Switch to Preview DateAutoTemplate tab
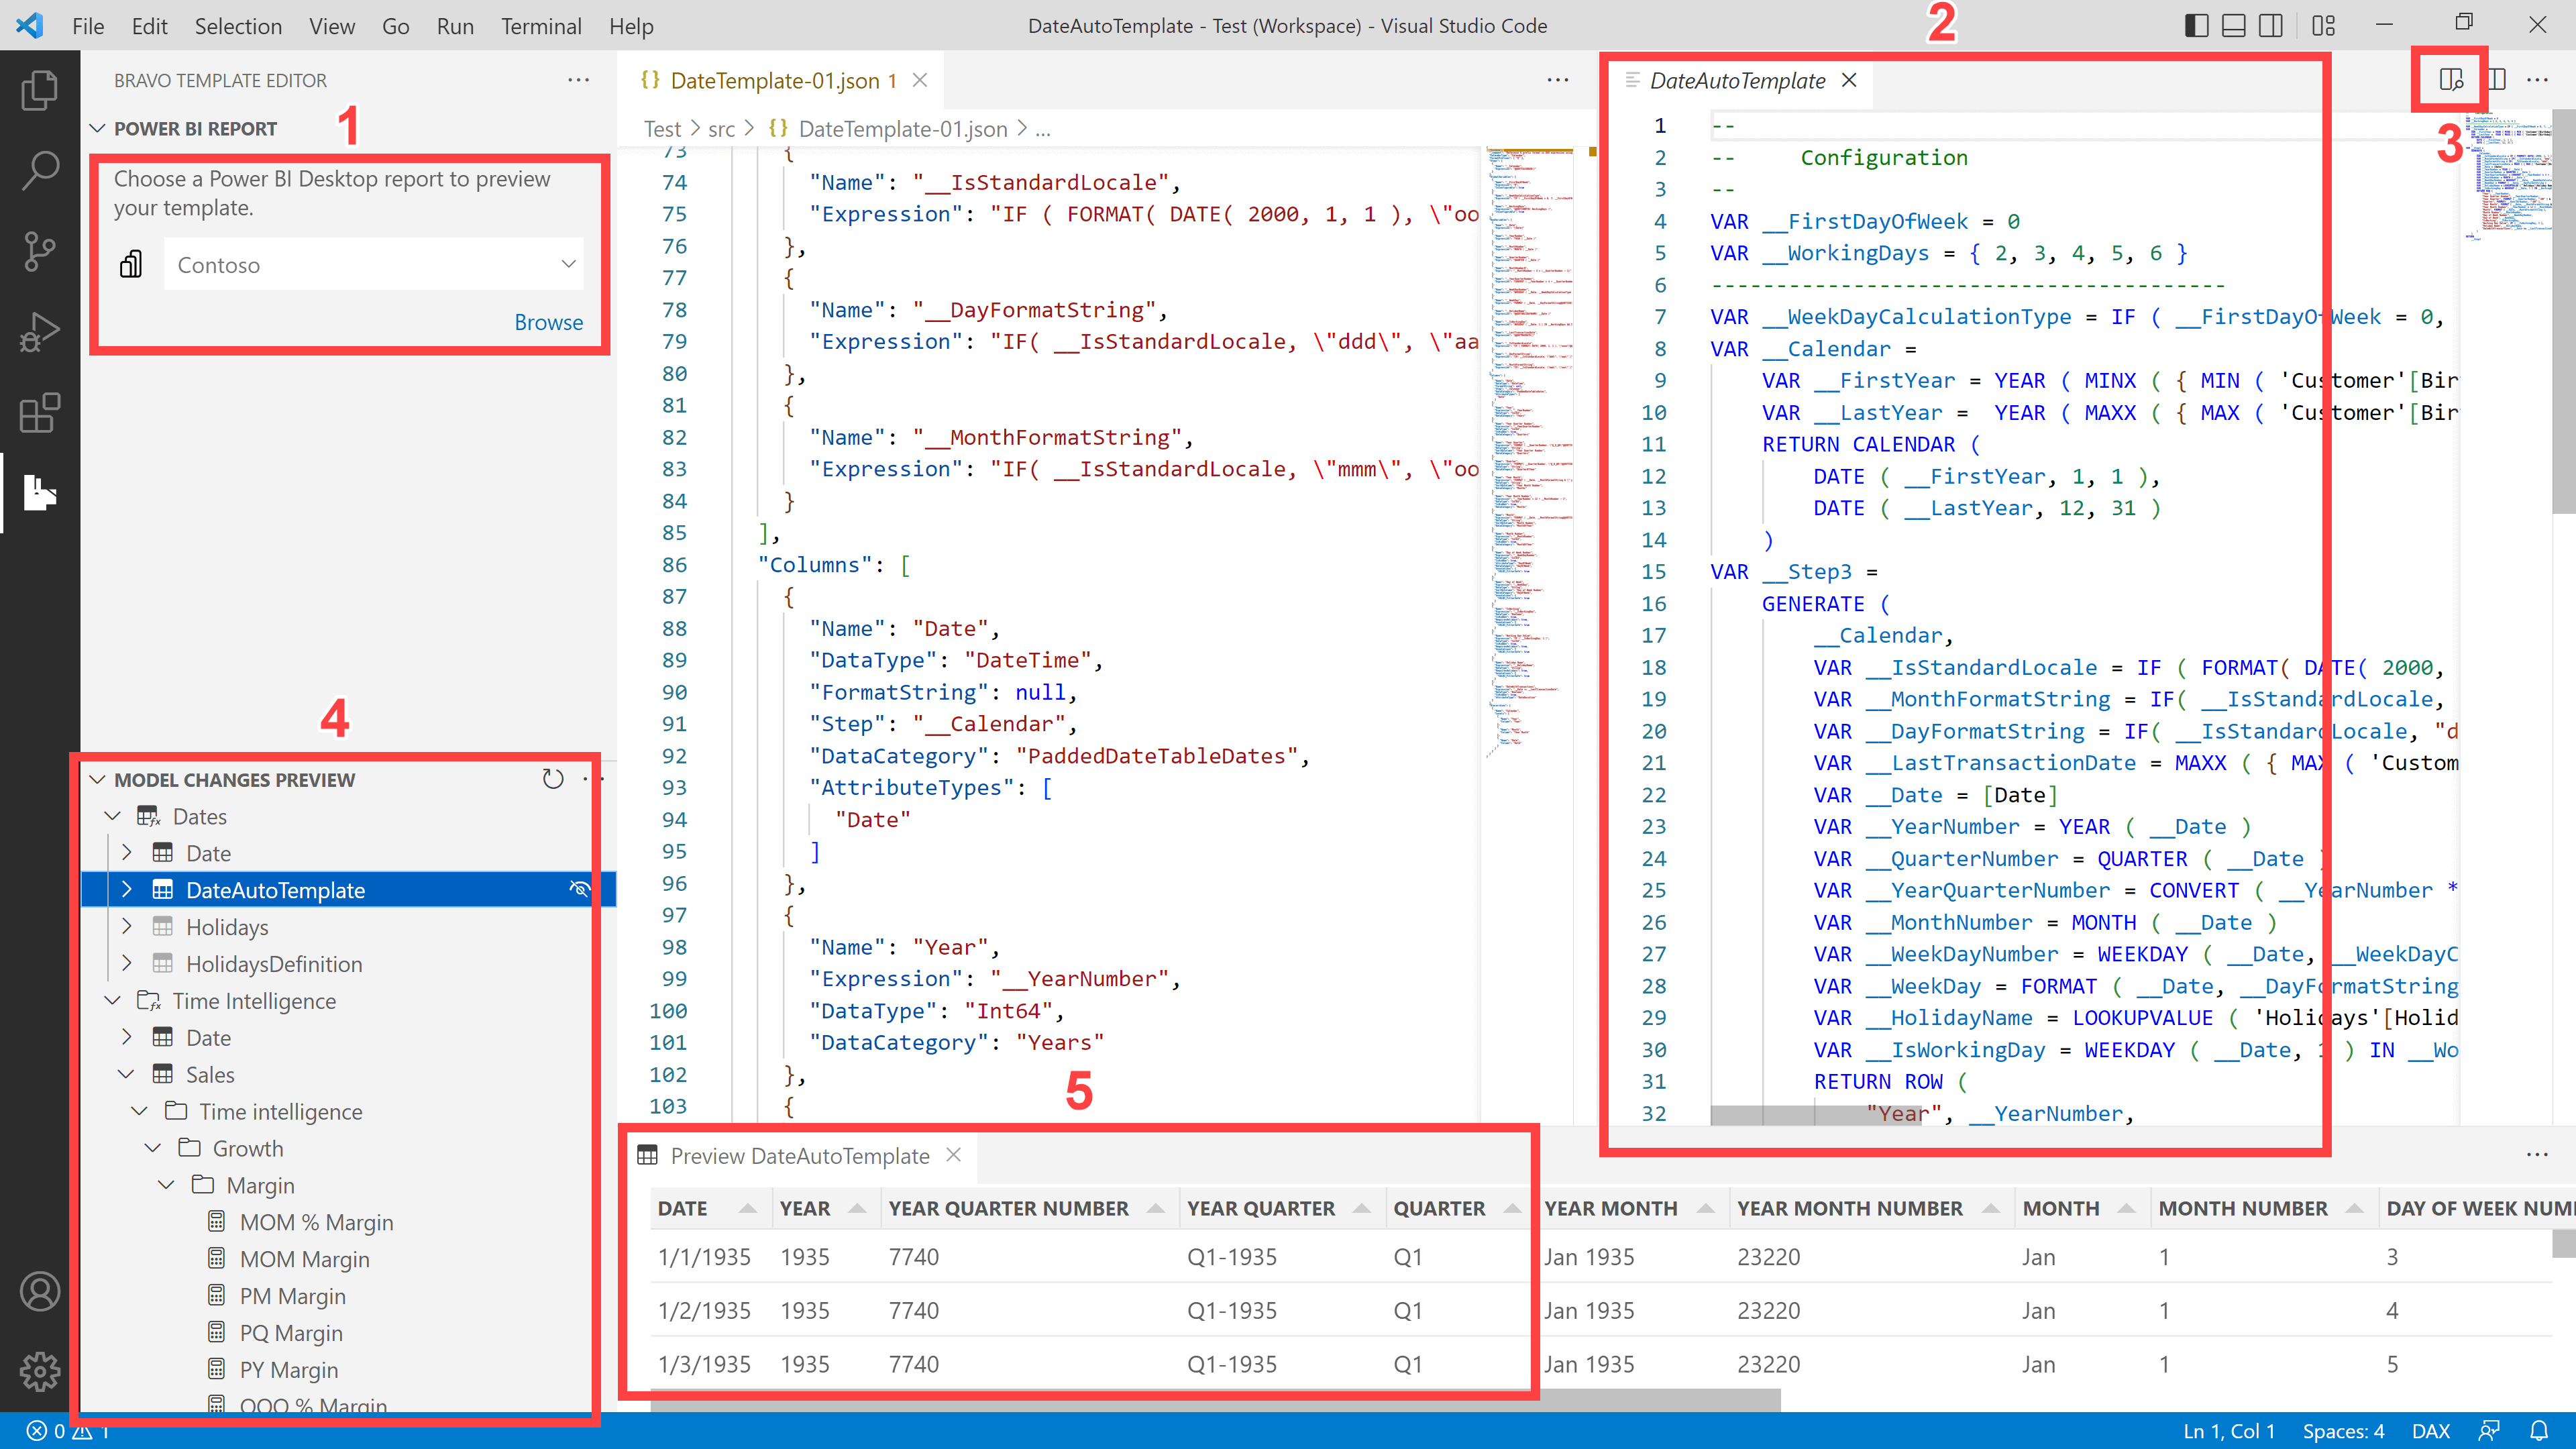Viewport: 2576px width, 1449px height. pos(800,1155)
